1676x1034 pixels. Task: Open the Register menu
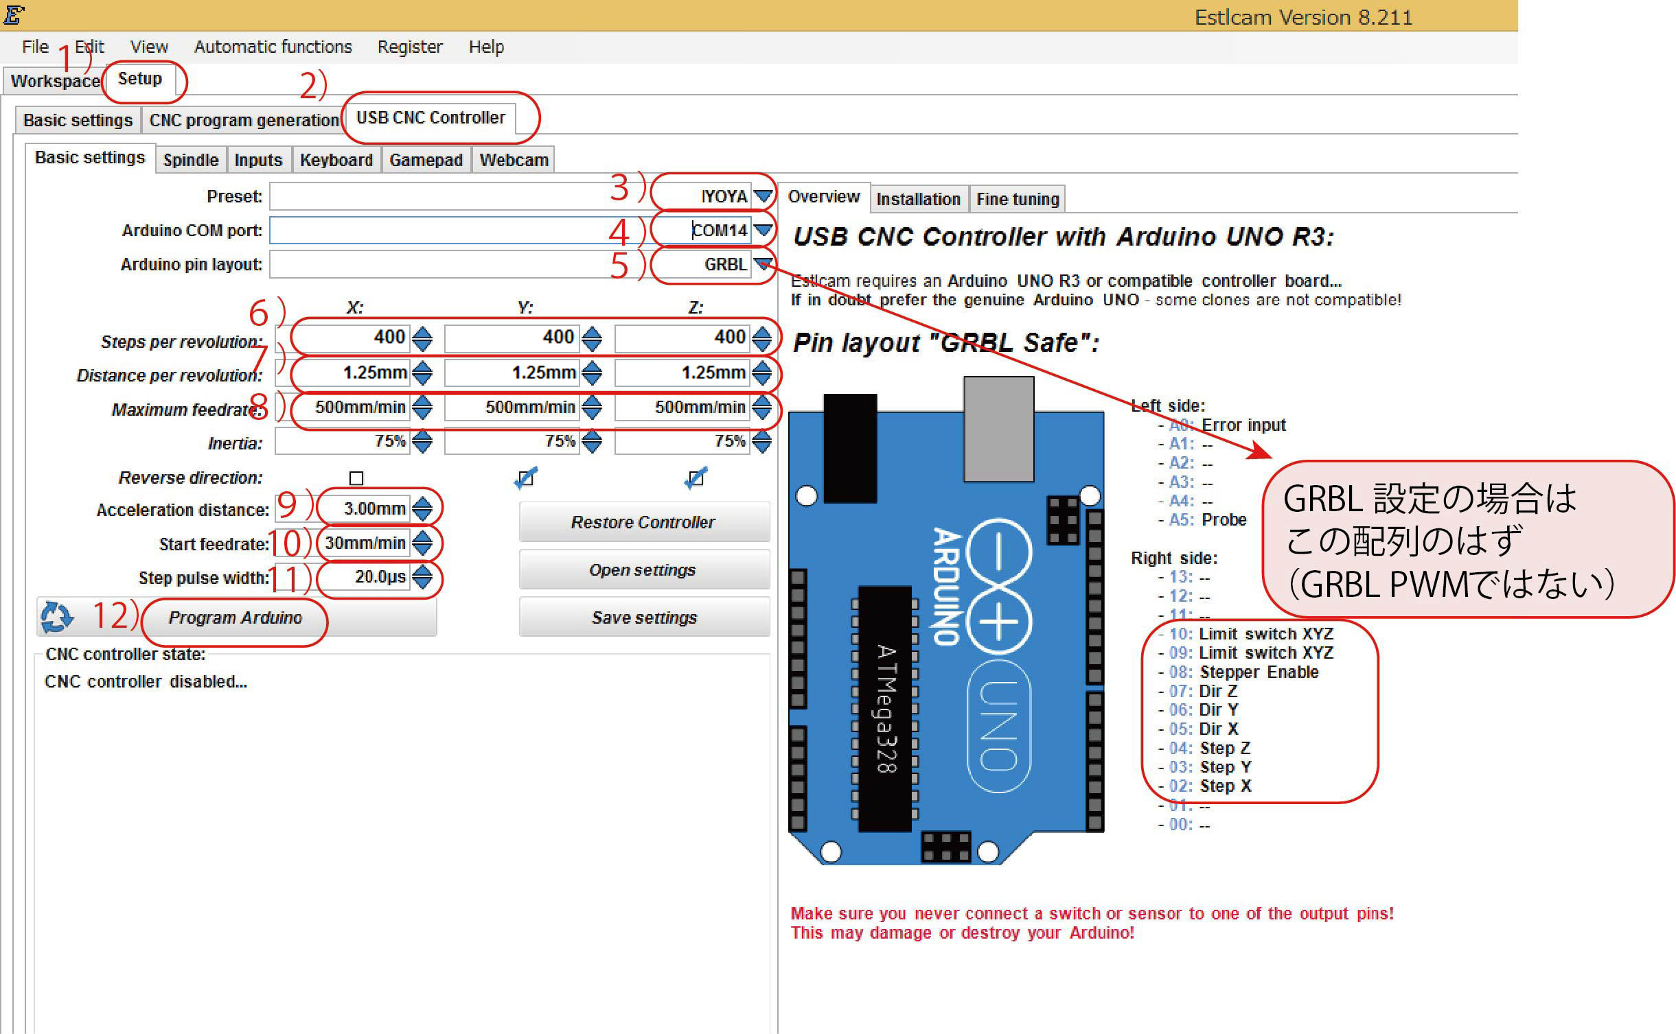tap(410, 47)
